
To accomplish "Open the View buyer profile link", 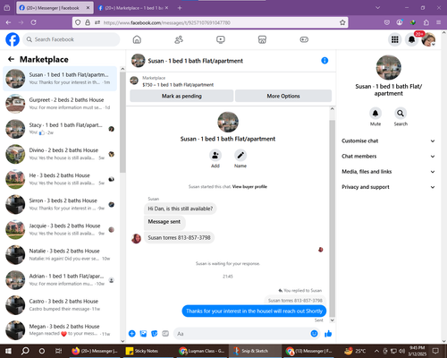I will [x=249, y=187].
